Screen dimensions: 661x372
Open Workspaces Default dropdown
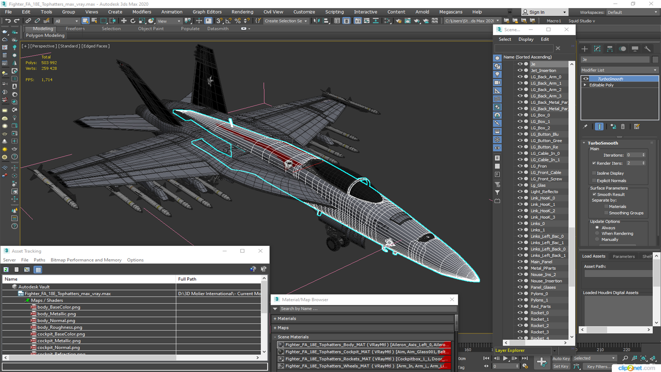(632, 12)
